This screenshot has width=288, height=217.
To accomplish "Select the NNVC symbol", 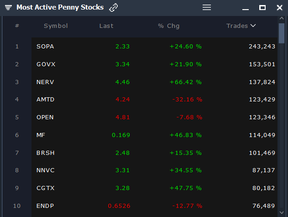I will (x=46, y=170).
